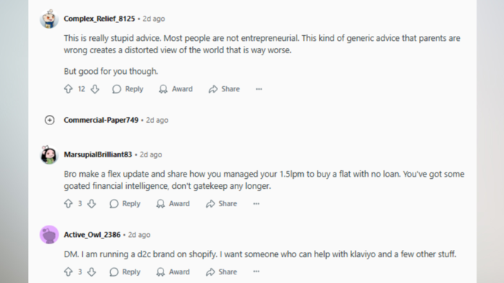Image resolution: width=504 pixels, height=283 pixels.
Task: Open Commercial-Paper749 username link
Action: (101, 120)
